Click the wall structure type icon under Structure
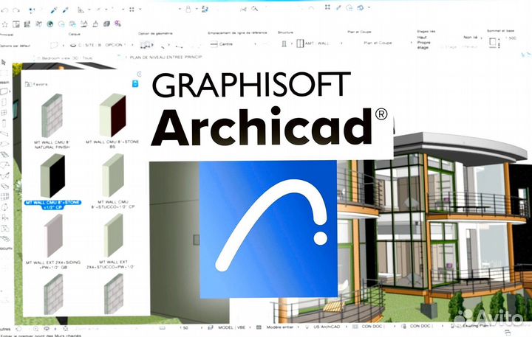This screenshot has width=532, height=337. 284,44
